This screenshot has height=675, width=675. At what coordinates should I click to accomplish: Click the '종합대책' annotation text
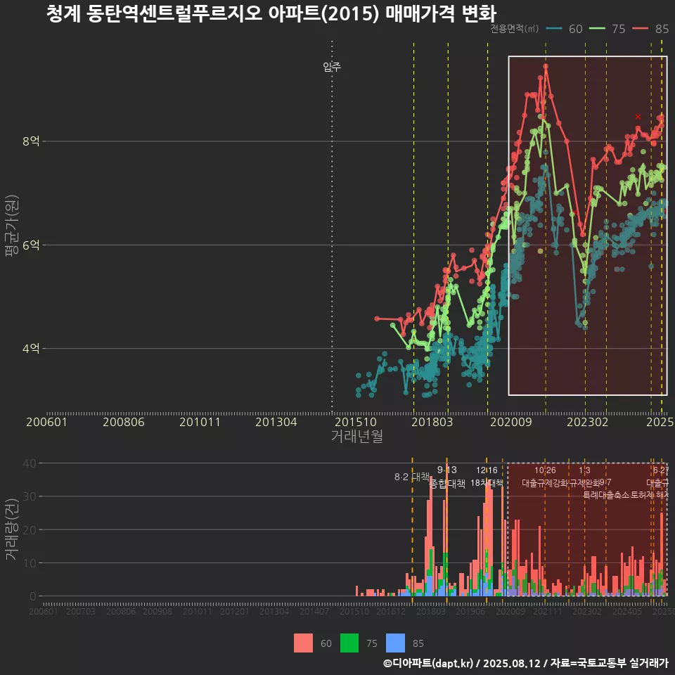[x=447, y=484]
